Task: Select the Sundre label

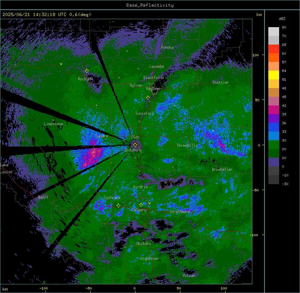Action: pos(102,136)
